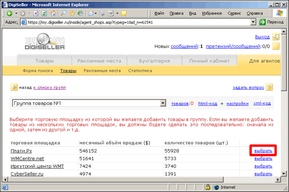The width and height of the screenshot is (289, 192).
Task: Open WMCentre.net marketplace link
Action: [x=27, y=158]
